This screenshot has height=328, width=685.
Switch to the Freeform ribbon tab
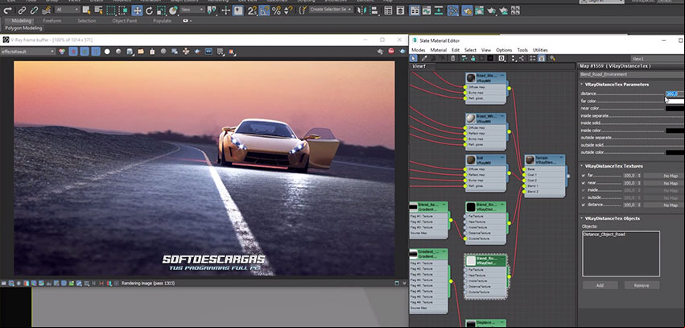pos(52,21)
